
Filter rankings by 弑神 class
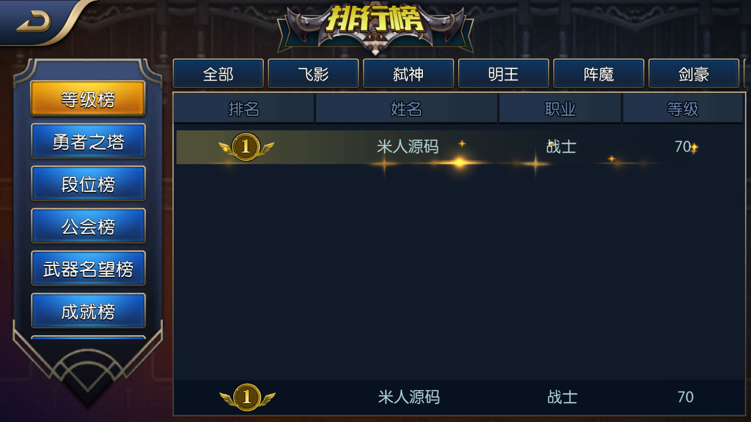(x=408, y=74)
